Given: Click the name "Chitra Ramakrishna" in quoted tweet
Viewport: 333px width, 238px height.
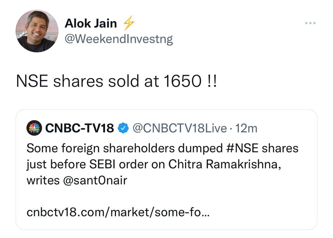Looking at the screenshot, I should [224, 164].
